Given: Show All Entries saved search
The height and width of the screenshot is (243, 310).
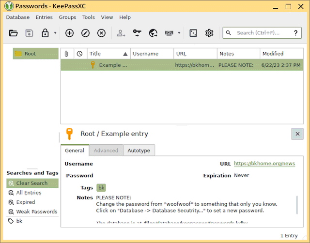Looking at the screenshot, I should 32,193.
